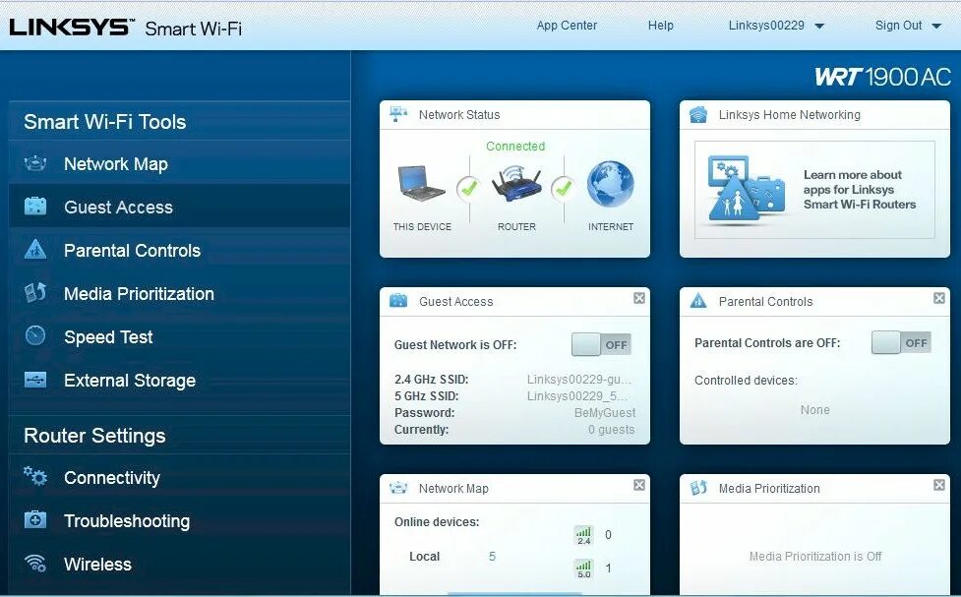Viewport: 961px width, 597px height.
Task: Click the Media Prioritization icon in sidebar
Action: pos(35,292)
